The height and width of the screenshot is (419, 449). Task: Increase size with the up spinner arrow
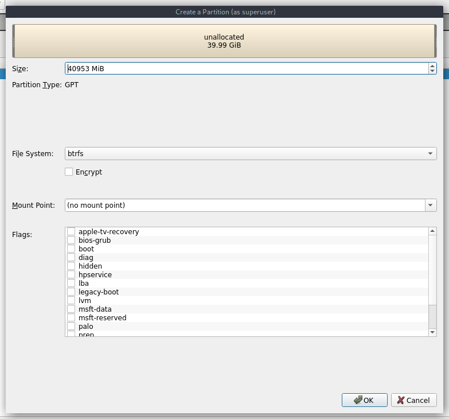[432, 66]
